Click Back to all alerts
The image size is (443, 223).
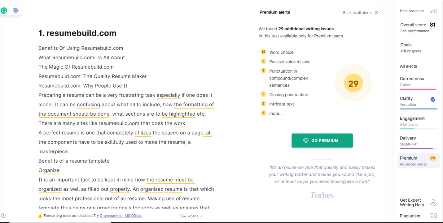click(357, 13)
